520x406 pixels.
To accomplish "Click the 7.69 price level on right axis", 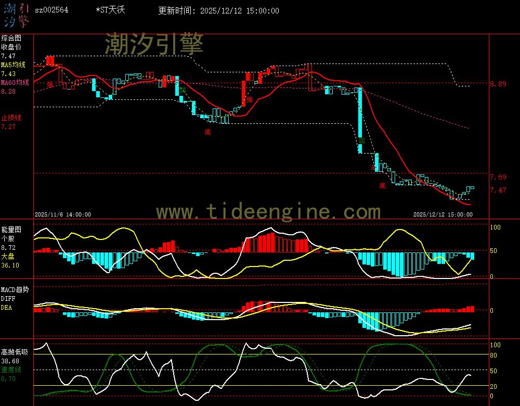I will [x=498, y=177].
